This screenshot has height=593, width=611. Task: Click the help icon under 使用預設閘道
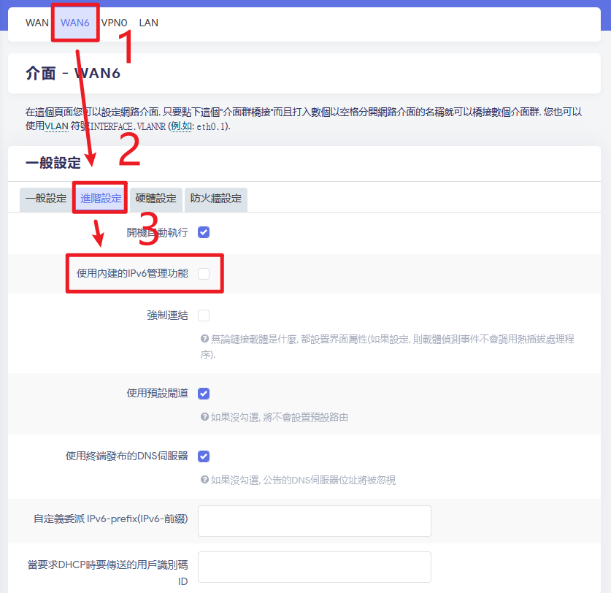pos(204,417)
